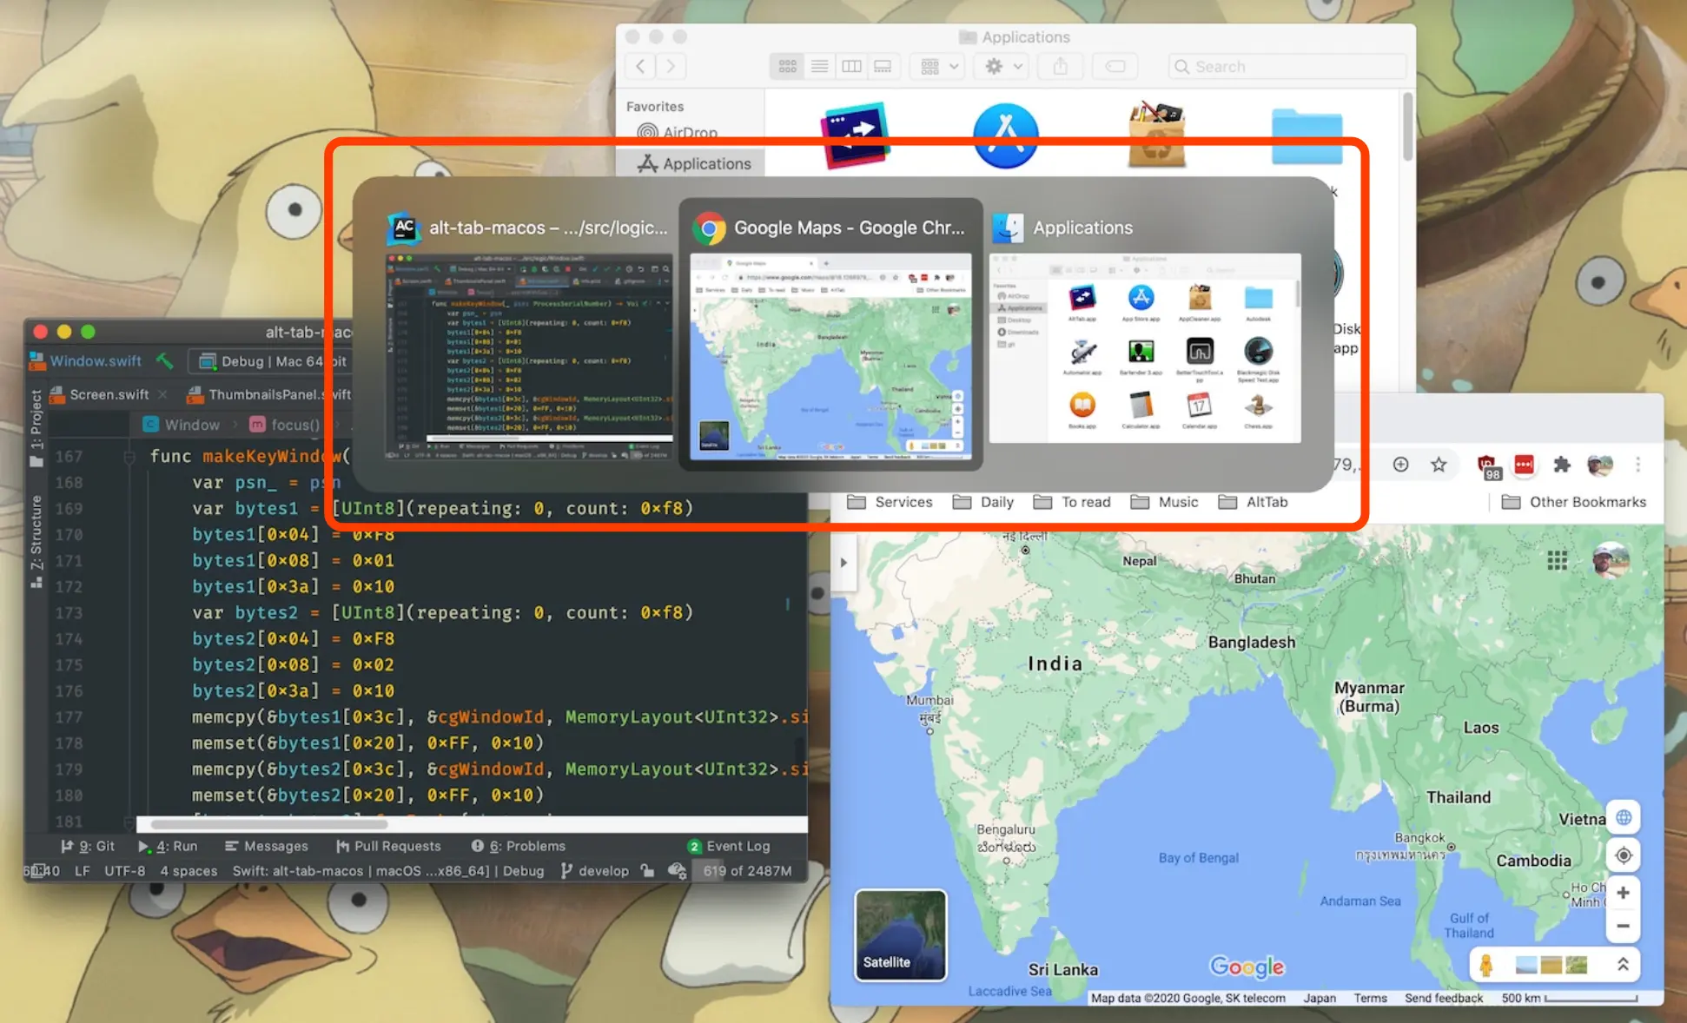1687x1023 pixels.
Task: Open the Run tool window
Action: (168, 846)
